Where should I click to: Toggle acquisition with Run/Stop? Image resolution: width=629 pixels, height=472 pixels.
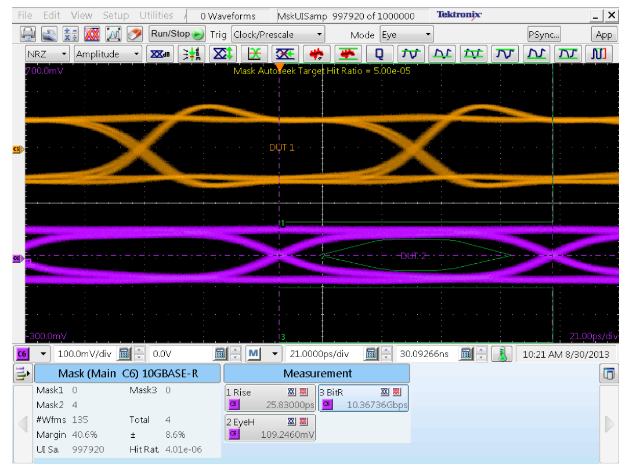177,34
